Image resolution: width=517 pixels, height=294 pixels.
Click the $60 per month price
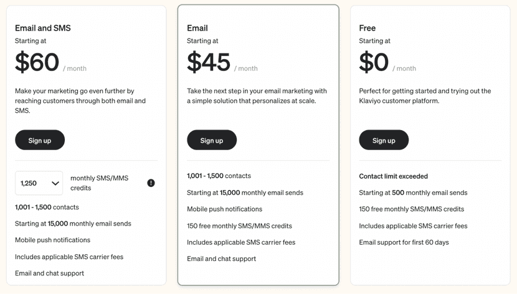coord(37,62)
